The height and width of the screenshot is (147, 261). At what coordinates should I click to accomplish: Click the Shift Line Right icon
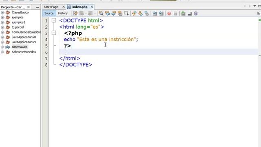click(161, 13)
